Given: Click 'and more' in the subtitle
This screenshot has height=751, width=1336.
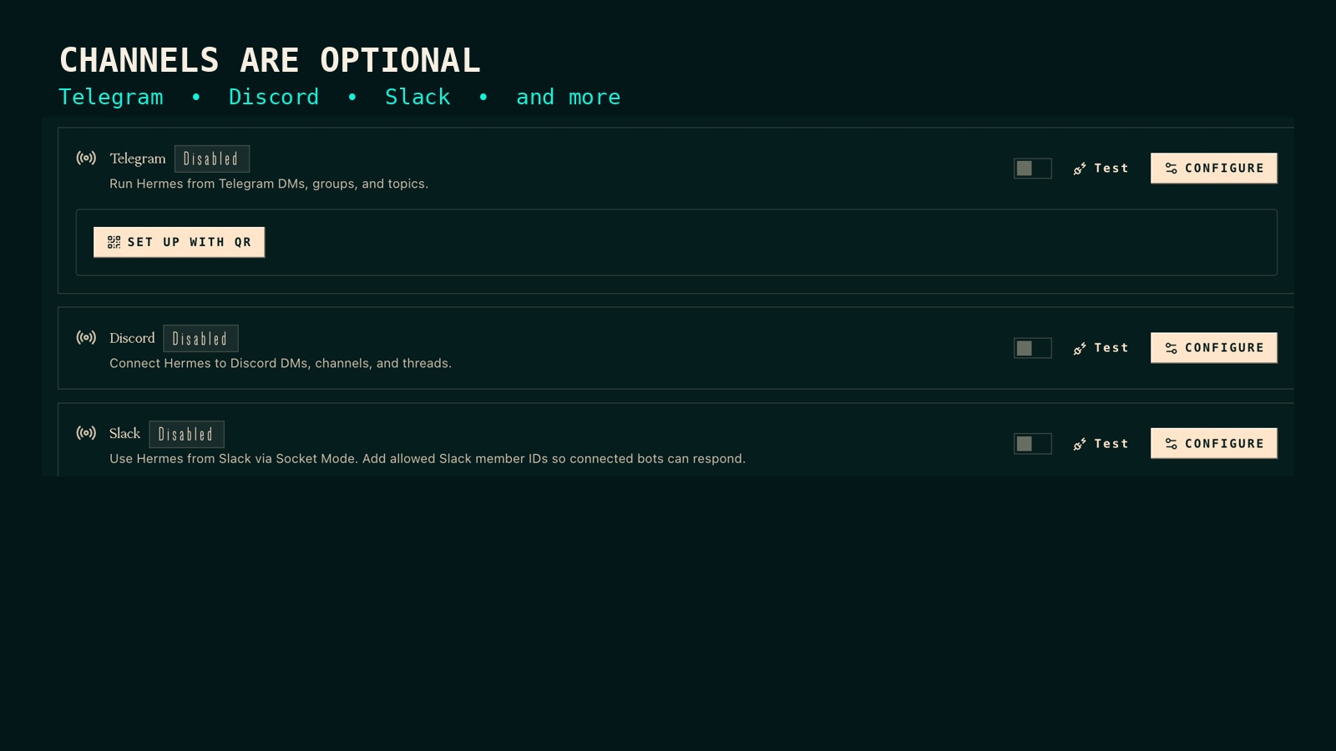Looking at the screenshot, I should pos(569,97).
